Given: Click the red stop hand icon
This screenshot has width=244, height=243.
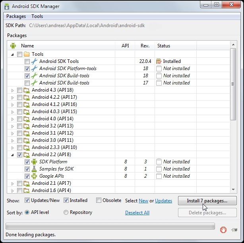Looking at the screenshot, I should [223, 230].
